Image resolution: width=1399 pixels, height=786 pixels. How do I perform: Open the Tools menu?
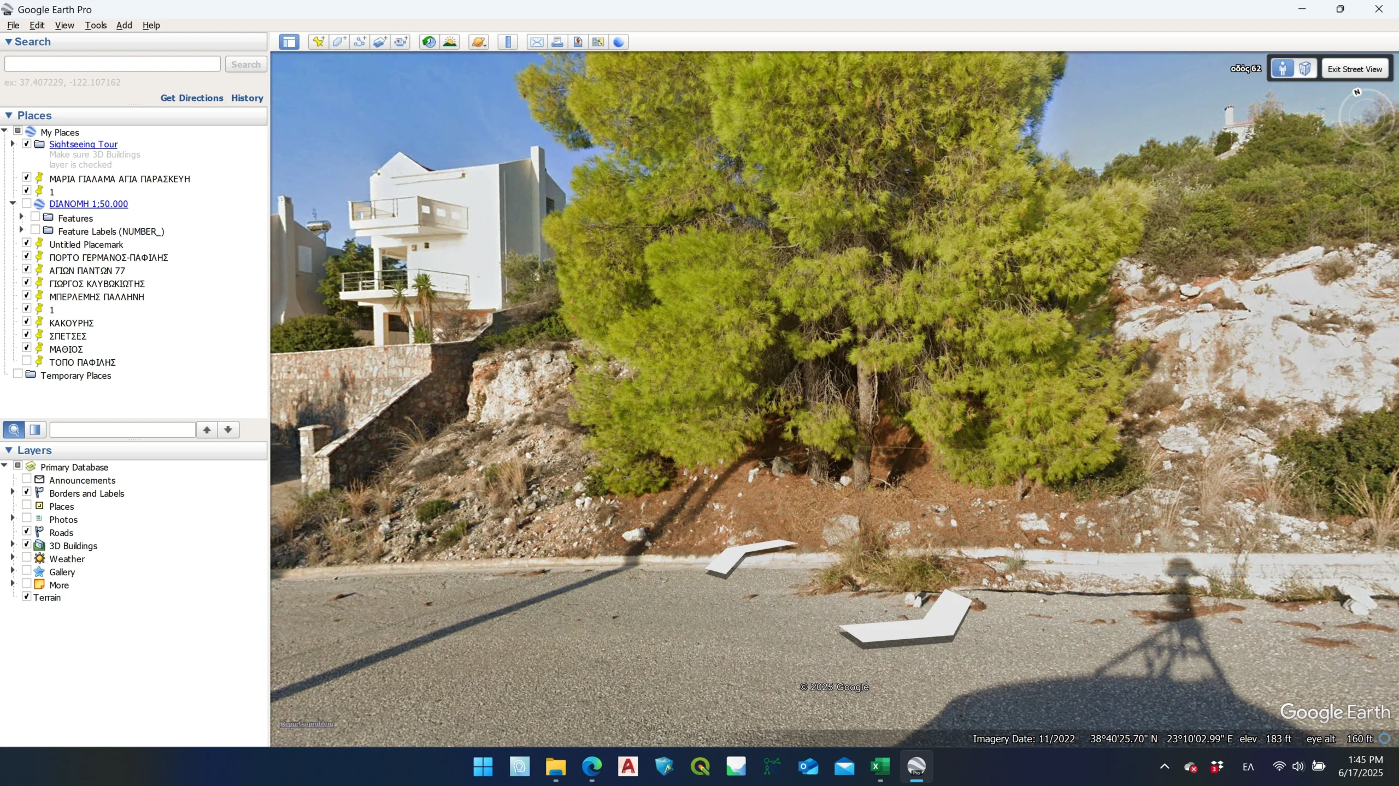click(96, 25)
